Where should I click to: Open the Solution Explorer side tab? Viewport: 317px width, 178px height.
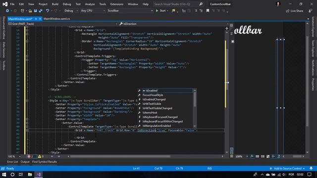(x=313, y=27)
